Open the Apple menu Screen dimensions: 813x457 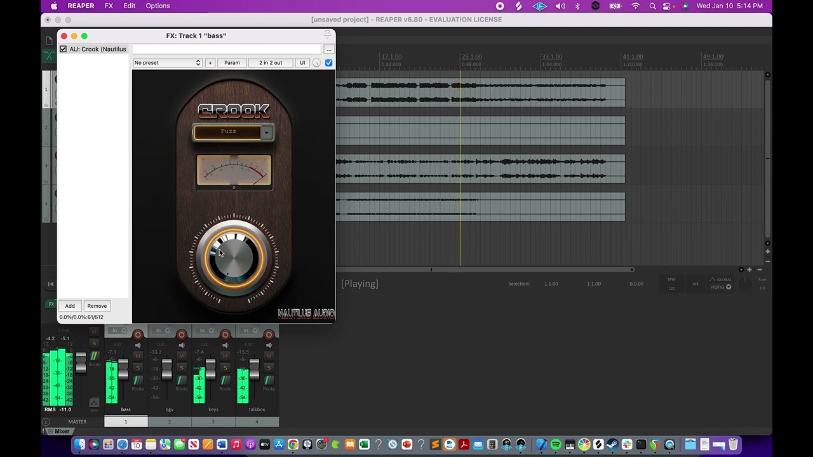pos(53,6)
